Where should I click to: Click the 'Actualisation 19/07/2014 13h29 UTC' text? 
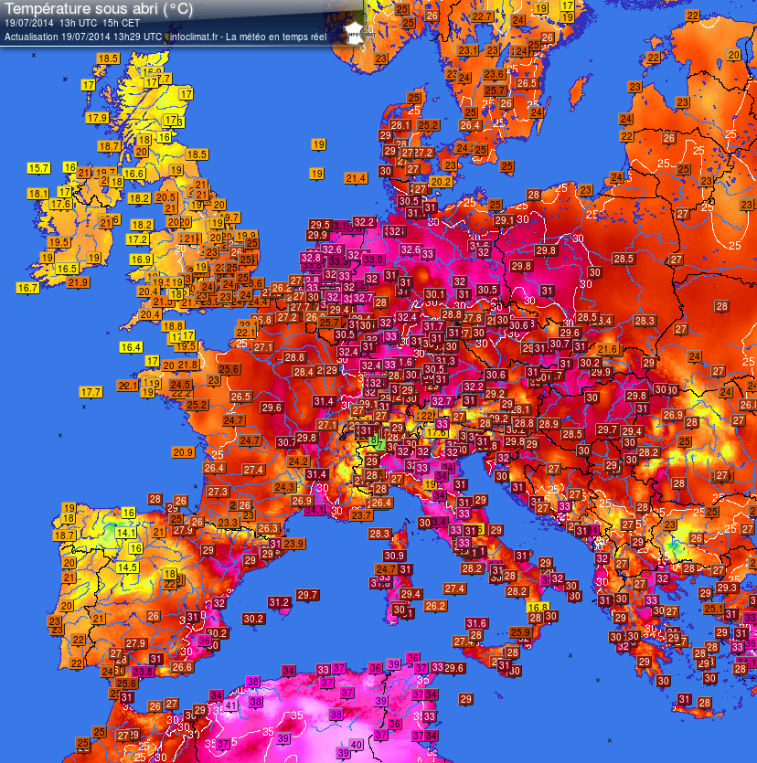[83, 37]
